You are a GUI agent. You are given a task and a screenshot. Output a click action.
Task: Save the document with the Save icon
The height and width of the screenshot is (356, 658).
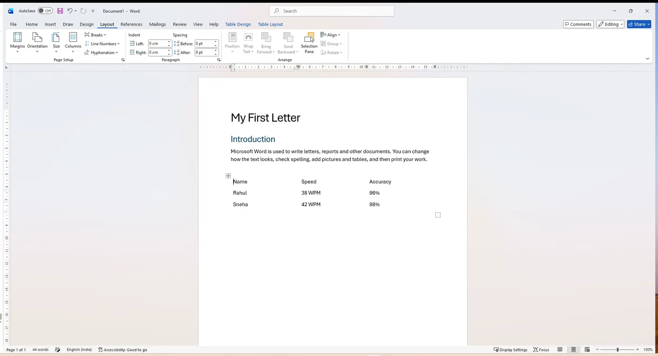tap(60, 11)
